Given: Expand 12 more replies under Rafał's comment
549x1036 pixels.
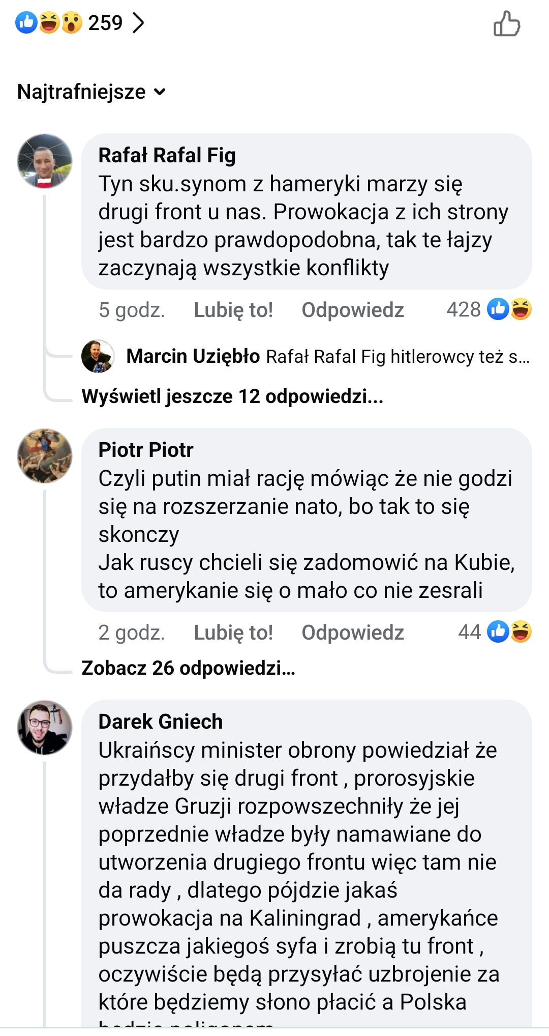Looking at the screenshot, I should coord(232,396).
